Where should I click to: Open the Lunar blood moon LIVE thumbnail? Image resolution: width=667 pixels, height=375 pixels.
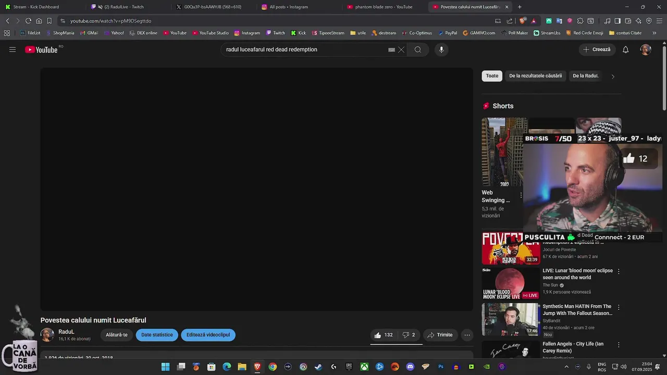click(x=511, y=284)
